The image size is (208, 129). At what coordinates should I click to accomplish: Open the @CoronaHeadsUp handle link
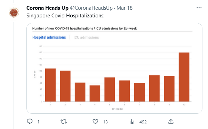91,8
